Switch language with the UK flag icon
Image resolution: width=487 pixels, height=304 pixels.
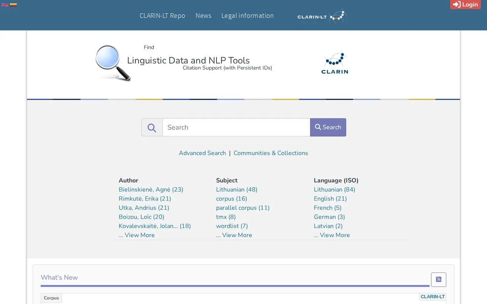point(5,5)
